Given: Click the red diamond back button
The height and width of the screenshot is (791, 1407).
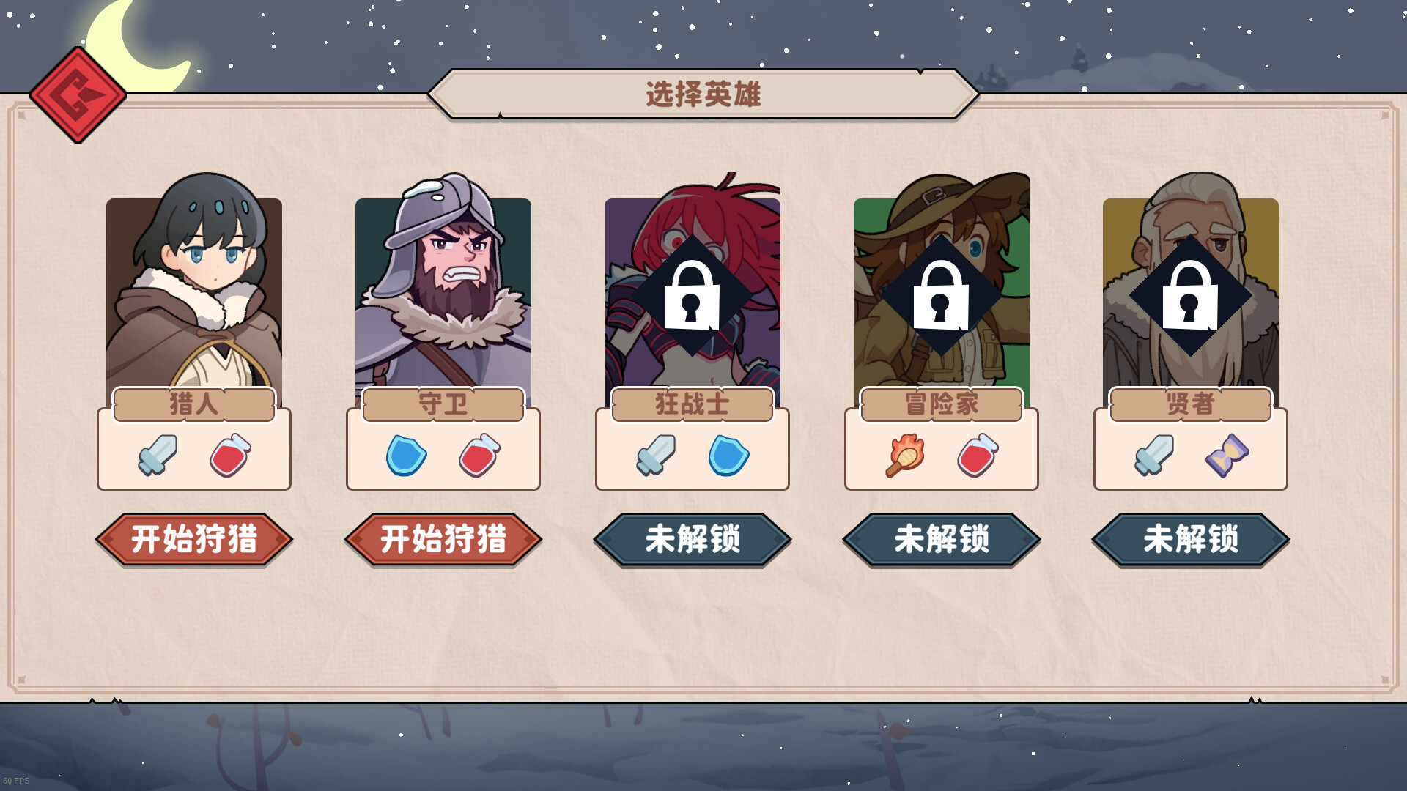Looking at the screenshot, I should coord(78,94).
